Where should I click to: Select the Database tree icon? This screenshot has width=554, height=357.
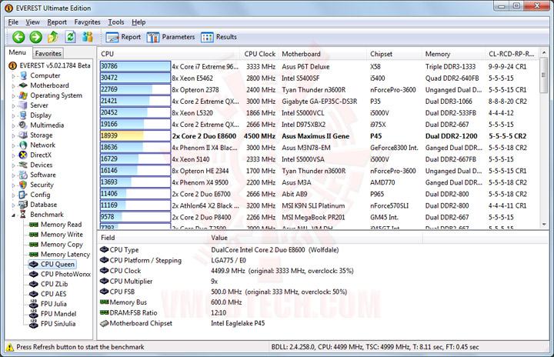coord(23,205)
